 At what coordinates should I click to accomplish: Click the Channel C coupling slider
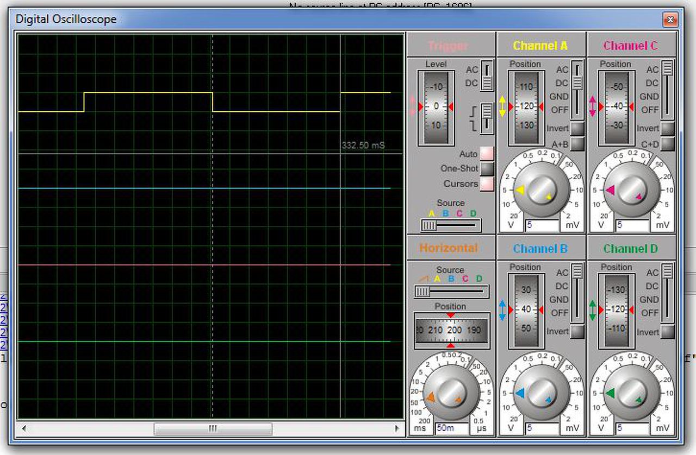[667, 89]
